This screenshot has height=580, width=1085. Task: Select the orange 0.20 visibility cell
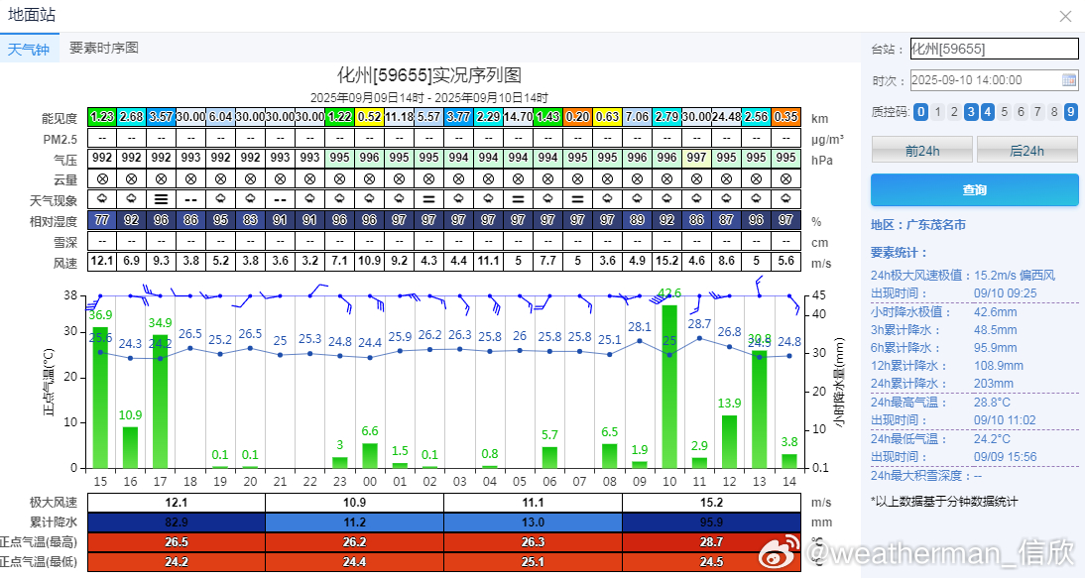pyautogui.click(x=578, y=117)
